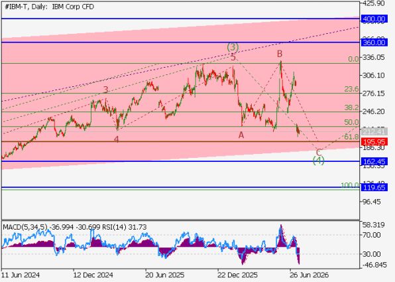Click the 425.90 price axis value
This screenshot has width=395, height=282.
pos(373,3)
